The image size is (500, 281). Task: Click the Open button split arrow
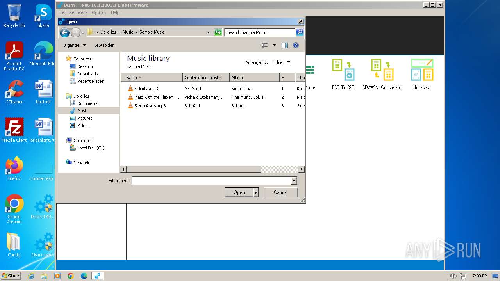(x=256, y=192)
